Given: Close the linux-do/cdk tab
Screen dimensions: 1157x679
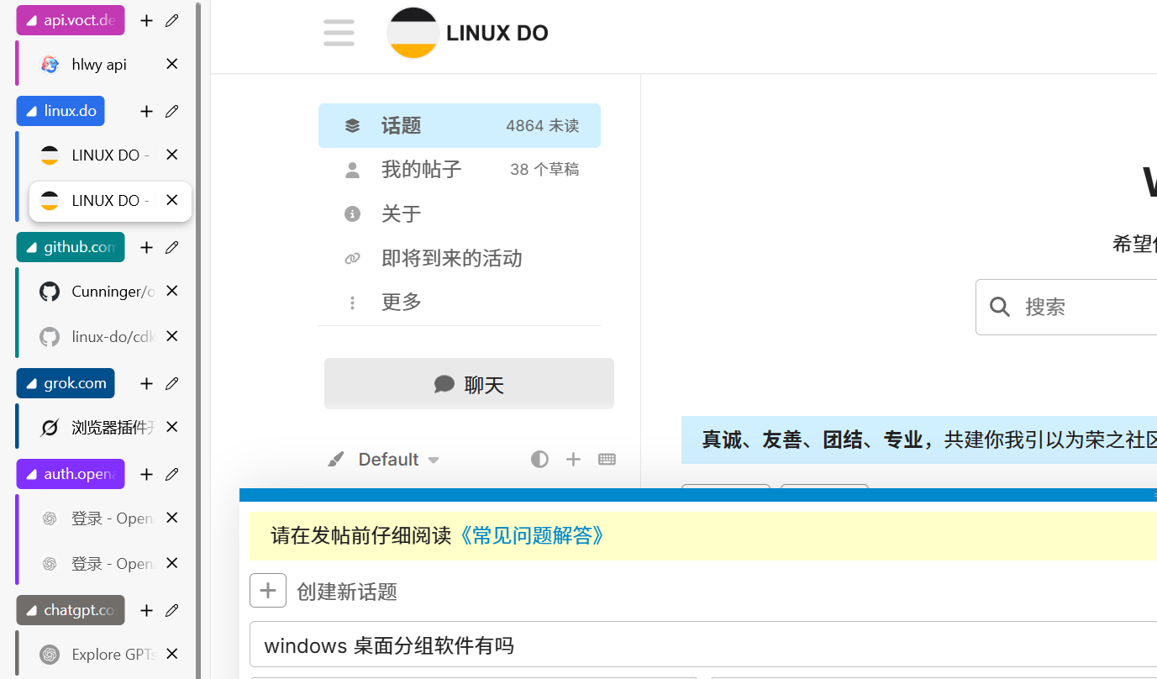Looking at the screenshot, I should [172, 336].
